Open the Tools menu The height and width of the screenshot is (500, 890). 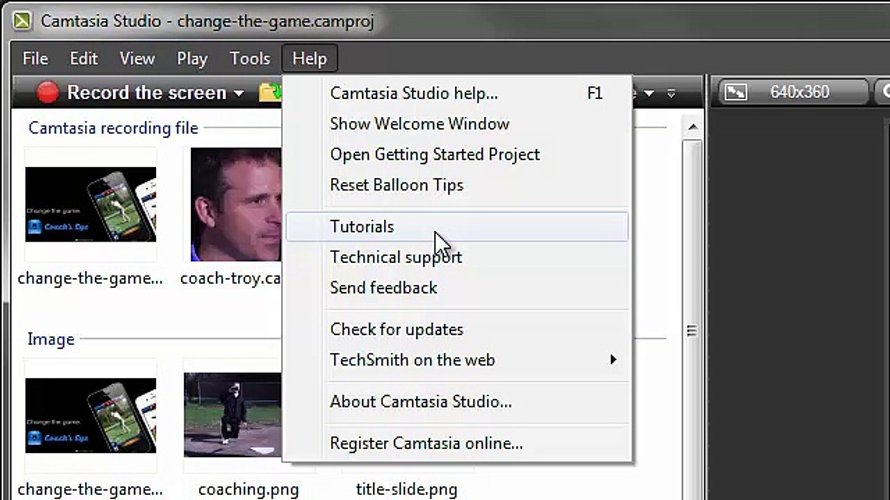pos(250,59)
